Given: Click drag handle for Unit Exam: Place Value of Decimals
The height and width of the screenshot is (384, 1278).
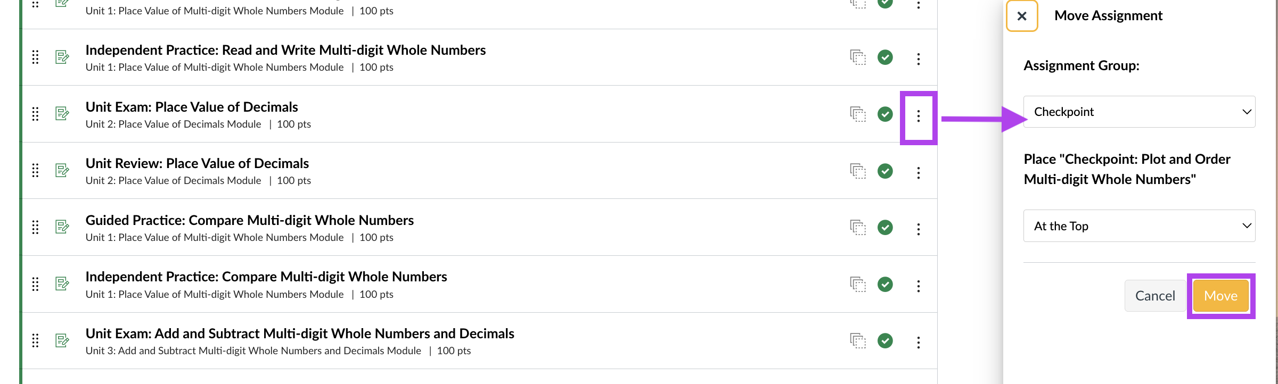Looking at the screenshot, I should (35, 114).
